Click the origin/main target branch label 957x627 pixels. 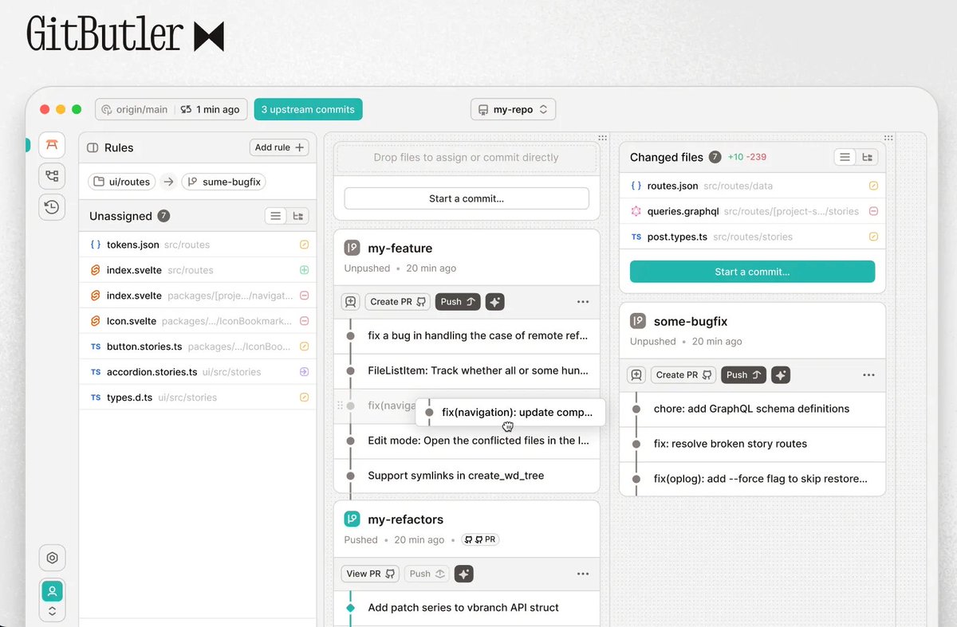click(x=136, y=109)
